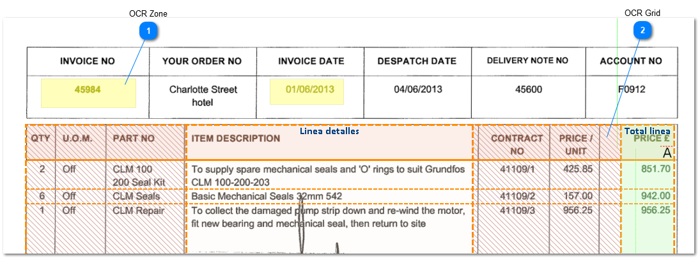This screenshot has height=267, width=700.
Task: Click the account number F0912 cell
Action: click(631, 89)
